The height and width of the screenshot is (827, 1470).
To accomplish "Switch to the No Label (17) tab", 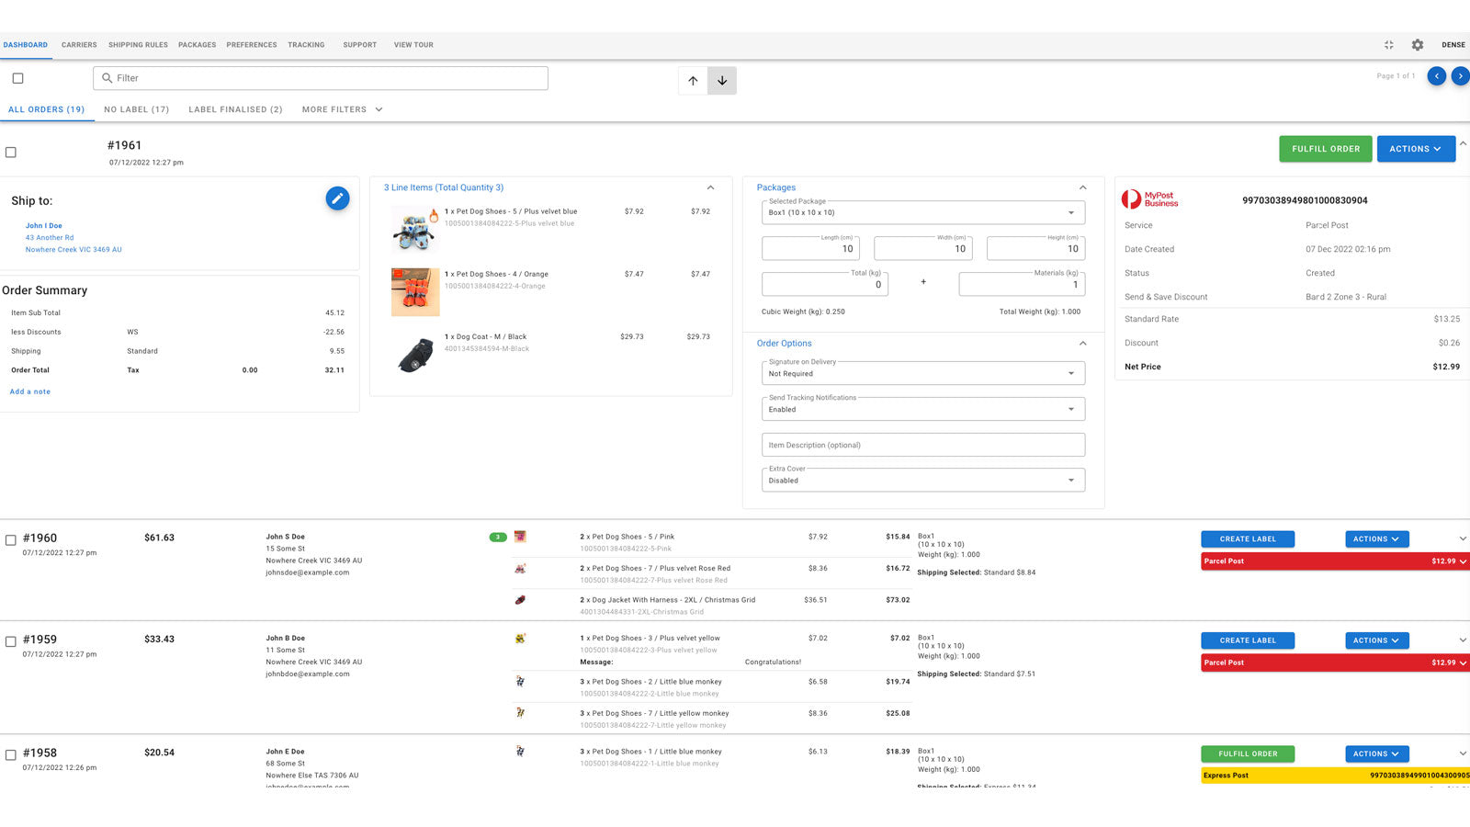I will pyautogui.click(x=136, y=109).
